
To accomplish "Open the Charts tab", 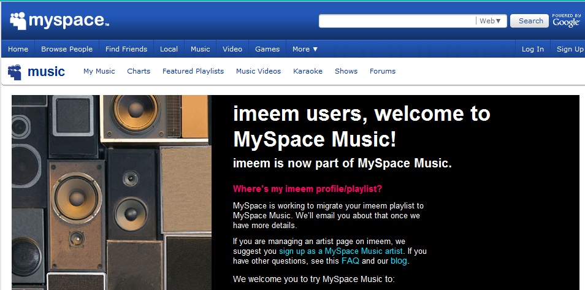I will point(139,71).
